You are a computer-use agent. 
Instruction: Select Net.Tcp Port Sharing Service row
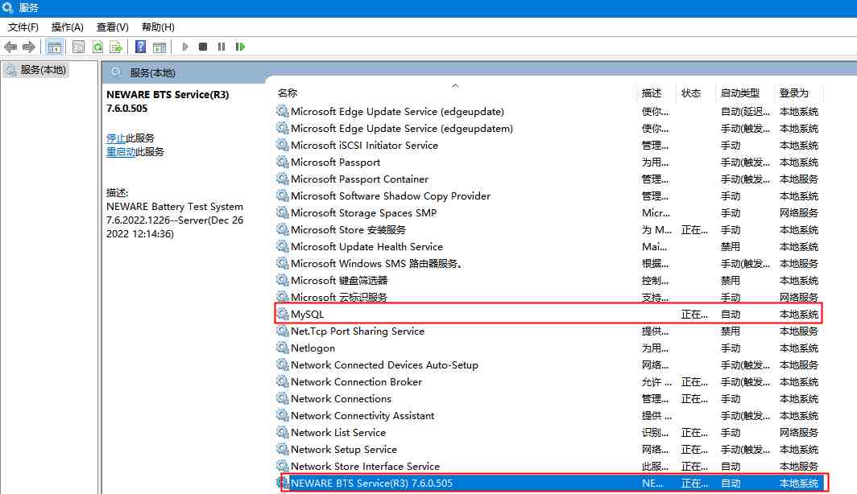tap(548, 331)
